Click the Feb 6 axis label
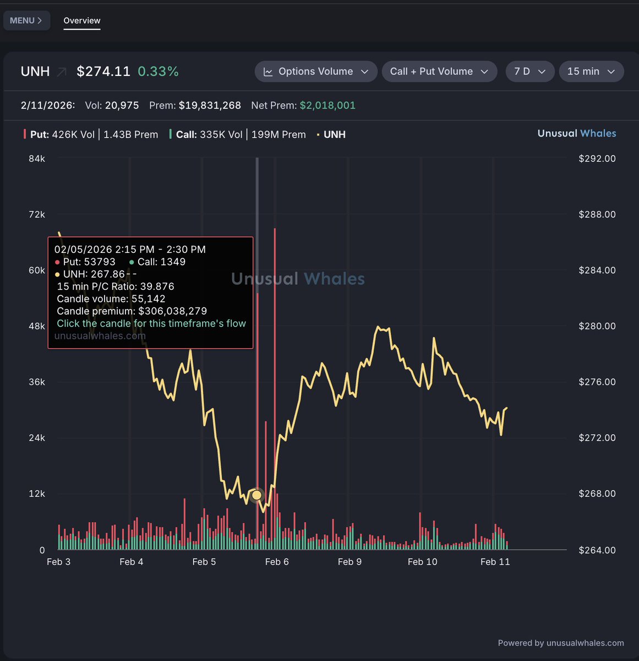 click(x=277, y=562)
